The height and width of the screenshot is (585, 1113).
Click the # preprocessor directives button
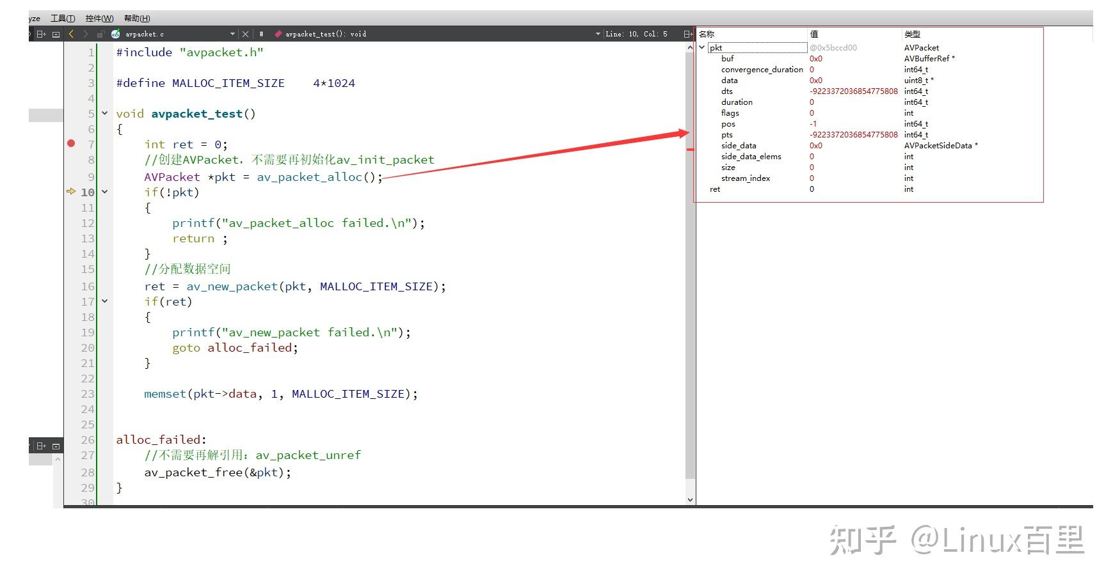[261, 34]
